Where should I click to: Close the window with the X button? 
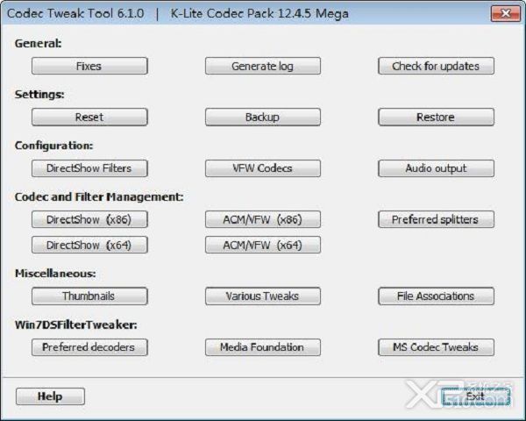(x=506, y=13)
